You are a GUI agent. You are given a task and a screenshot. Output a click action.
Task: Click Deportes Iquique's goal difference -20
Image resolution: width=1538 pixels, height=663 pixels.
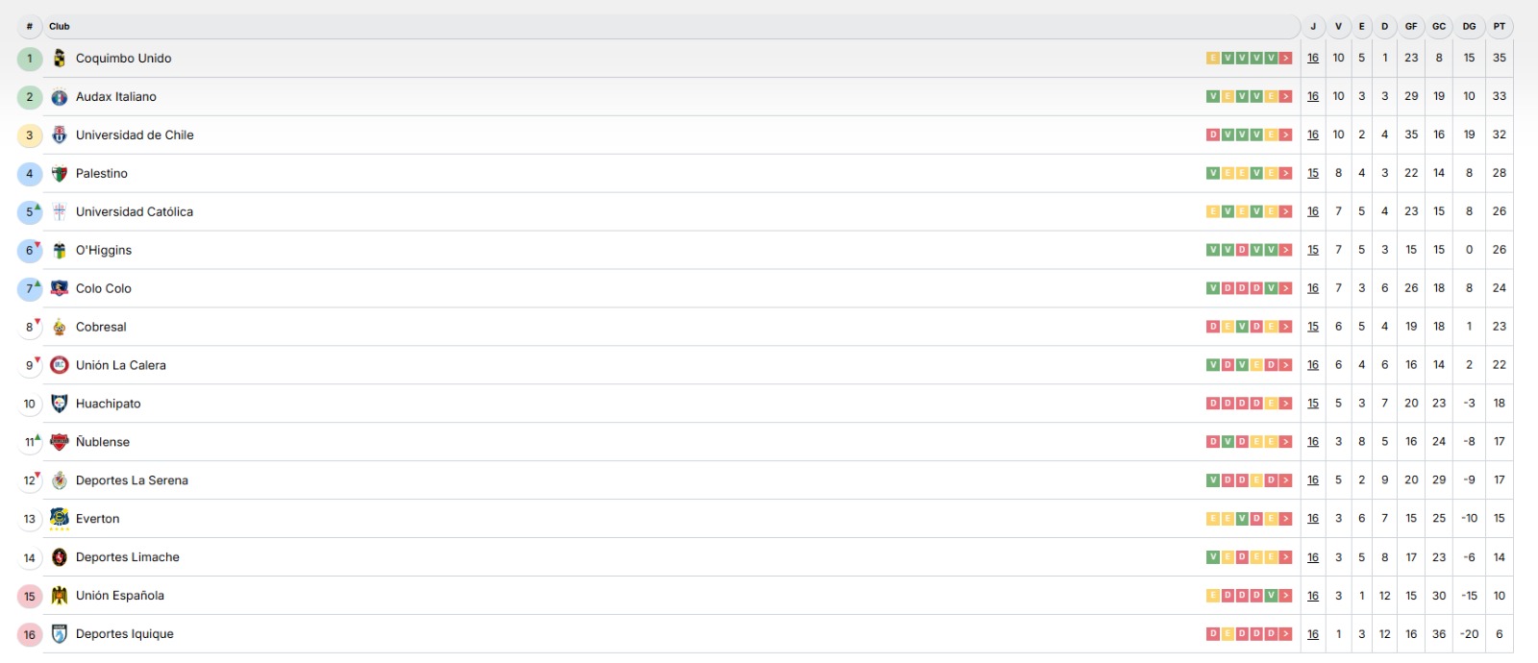[1469, 634]
